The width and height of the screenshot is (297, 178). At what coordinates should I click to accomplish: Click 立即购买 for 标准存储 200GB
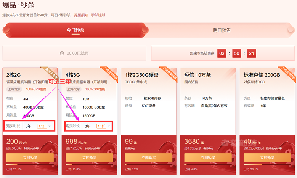pyautogui.click(x=267, y=158)
